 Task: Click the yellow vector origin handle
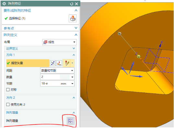138,56
